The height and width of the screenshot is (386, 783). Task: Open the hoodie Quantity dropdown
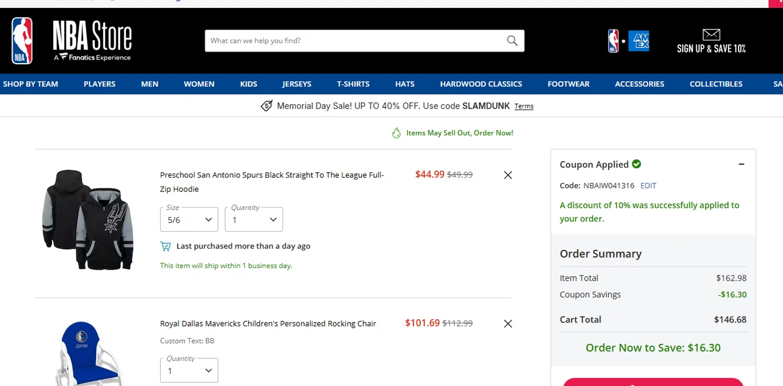tap(254, 220)
